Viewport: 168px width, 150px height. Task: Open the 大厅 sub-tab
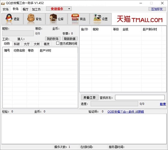27,44
